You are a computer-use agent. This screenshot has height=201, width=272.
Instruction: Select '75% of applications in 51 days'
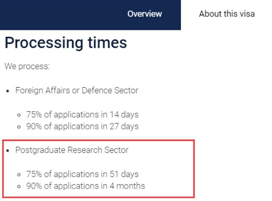point(82,174)
